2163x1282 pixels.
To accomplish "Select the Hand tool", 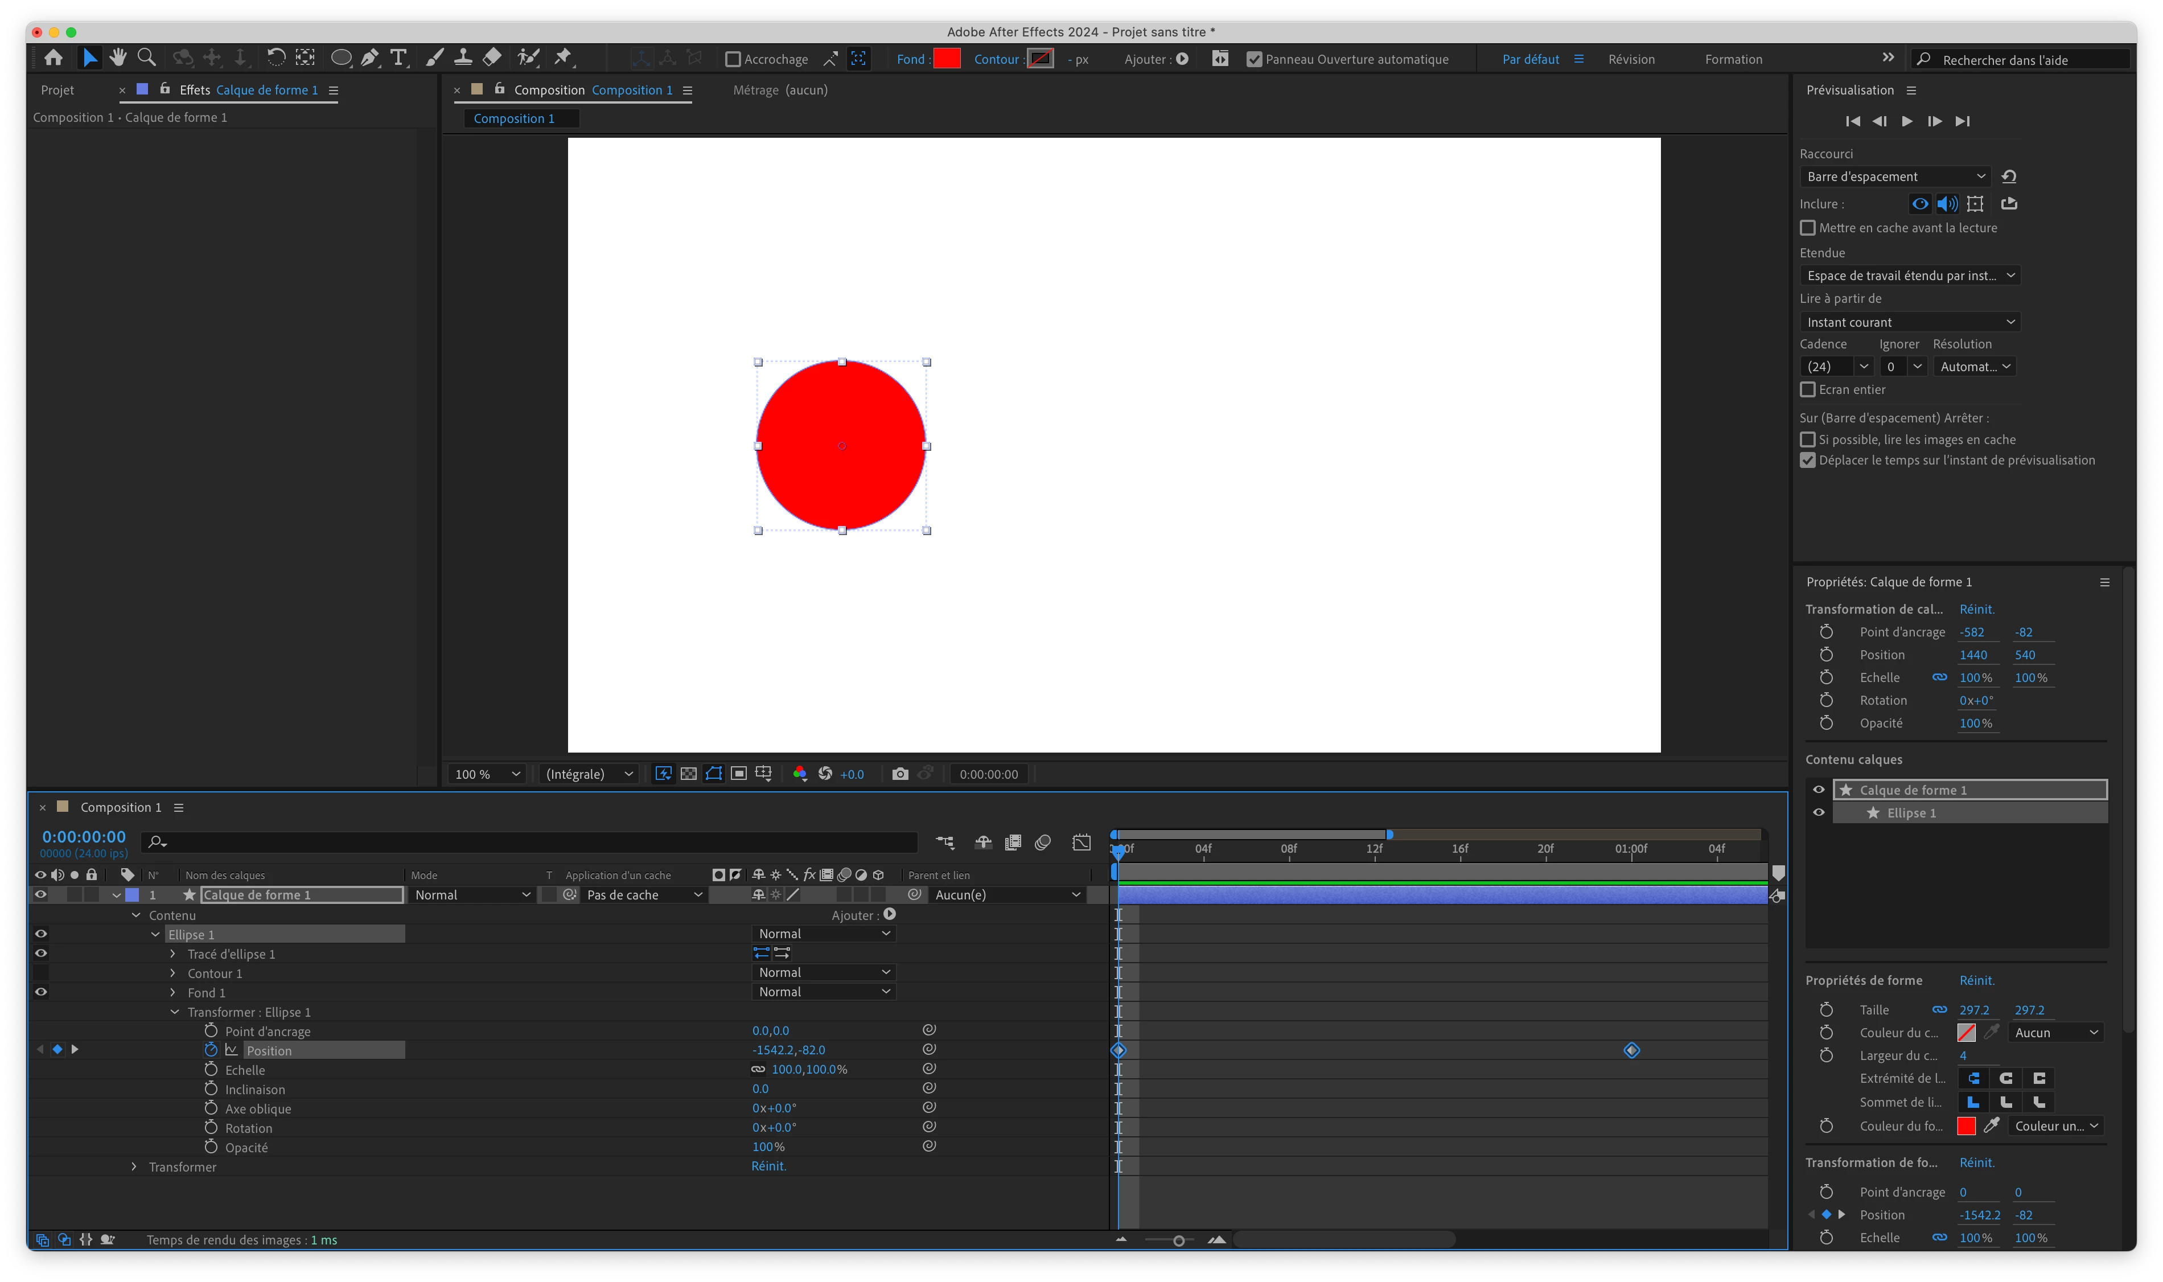I will click(118, 58).
